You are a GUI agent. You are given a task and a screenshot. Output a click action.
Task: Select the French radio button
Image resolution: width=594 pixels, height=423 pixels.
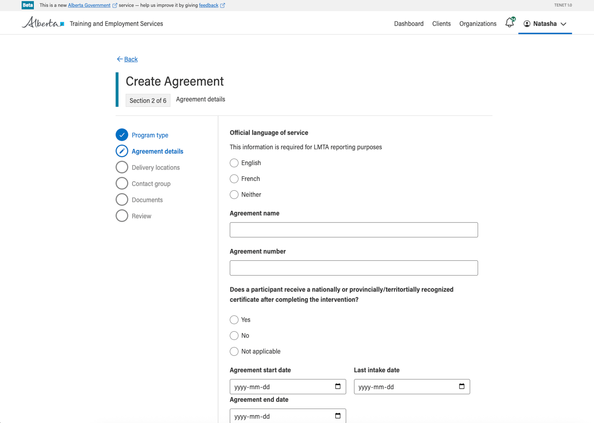(x=234, y=179)
